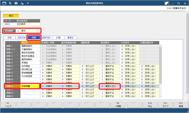Click the 計算回数印字 column header
Image resolution: width=189 pixels, height=113 pixels.
tap(149, 43)
